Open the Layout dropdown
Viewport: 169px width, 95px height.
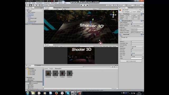click(139, 5)
